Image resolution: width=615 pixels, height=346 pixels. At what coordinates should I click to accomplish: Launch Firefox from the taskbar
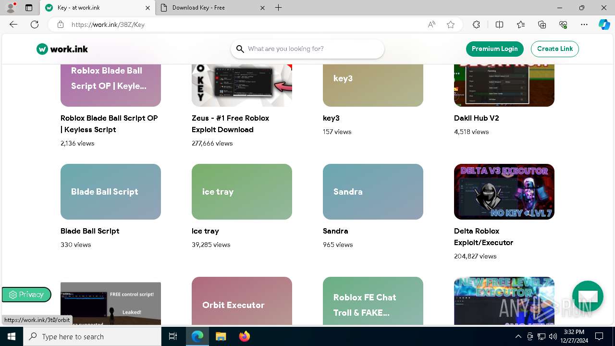244,336
